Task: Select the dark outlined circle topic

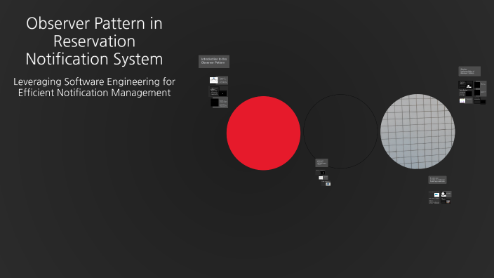Action: [x=340, y=131]
